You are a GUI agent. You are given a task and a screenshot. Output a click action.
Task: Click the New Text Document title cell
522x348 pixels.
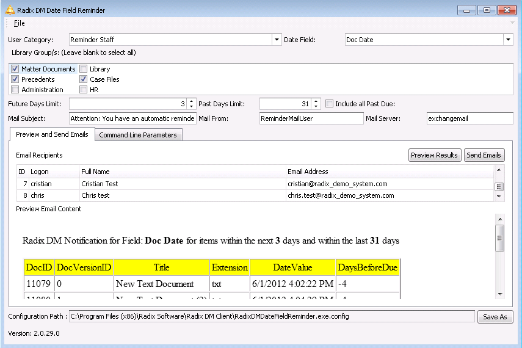(x=161, y=284)
